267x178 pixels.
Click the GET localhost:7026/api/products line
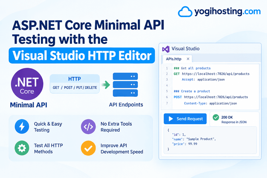pos(212,74)
